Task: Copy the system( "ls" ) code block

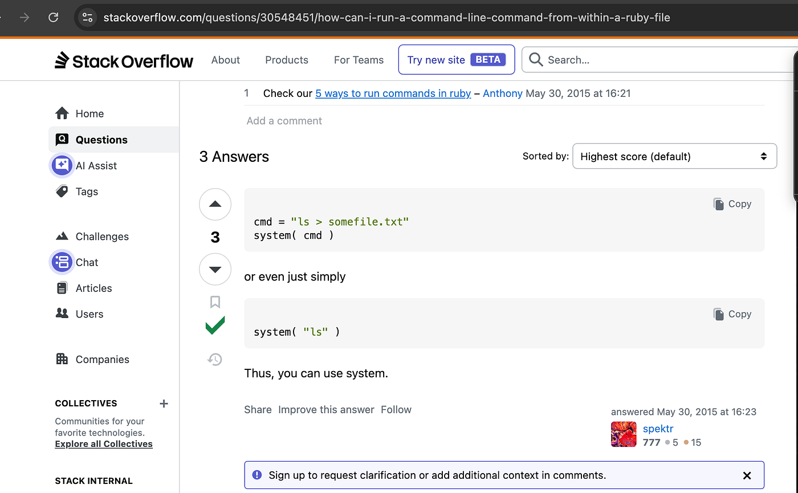Action: coord(732,314)
